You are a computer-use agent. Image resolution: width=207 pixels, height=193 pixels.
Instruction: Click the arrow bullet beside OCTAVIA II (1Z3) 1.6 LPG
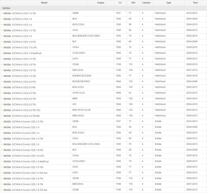click(x=2, y=47)
